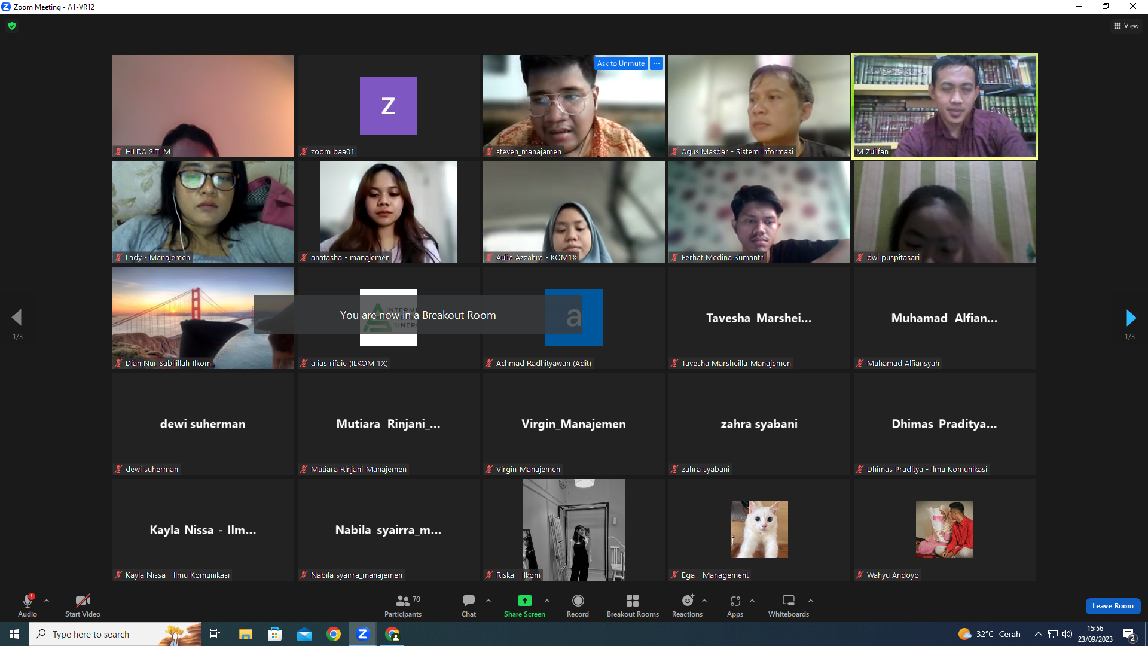The height and width of the screenshot is (646, 1148).
Task: Open the Windows Start menu
Action: 14,634
